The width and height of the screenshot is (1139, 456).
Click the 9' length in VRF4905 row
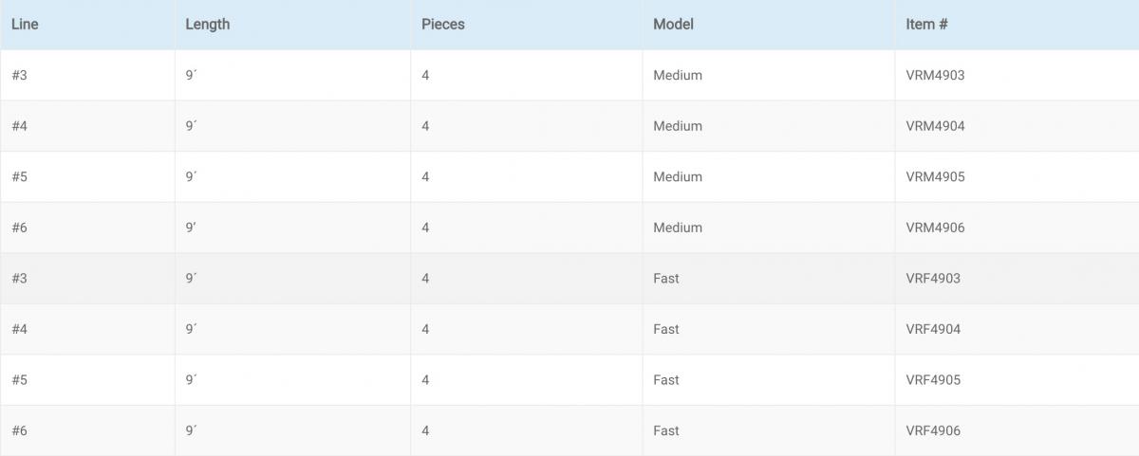click(191, 380)
